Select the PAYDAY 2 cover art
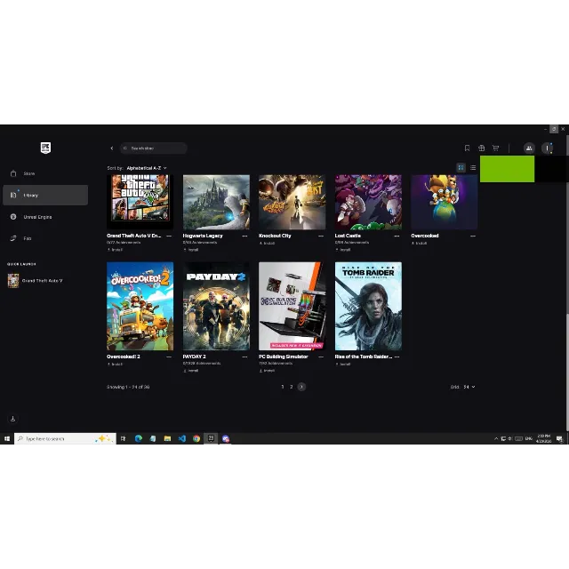Screen dimensions: 569x569 point(216,306)
